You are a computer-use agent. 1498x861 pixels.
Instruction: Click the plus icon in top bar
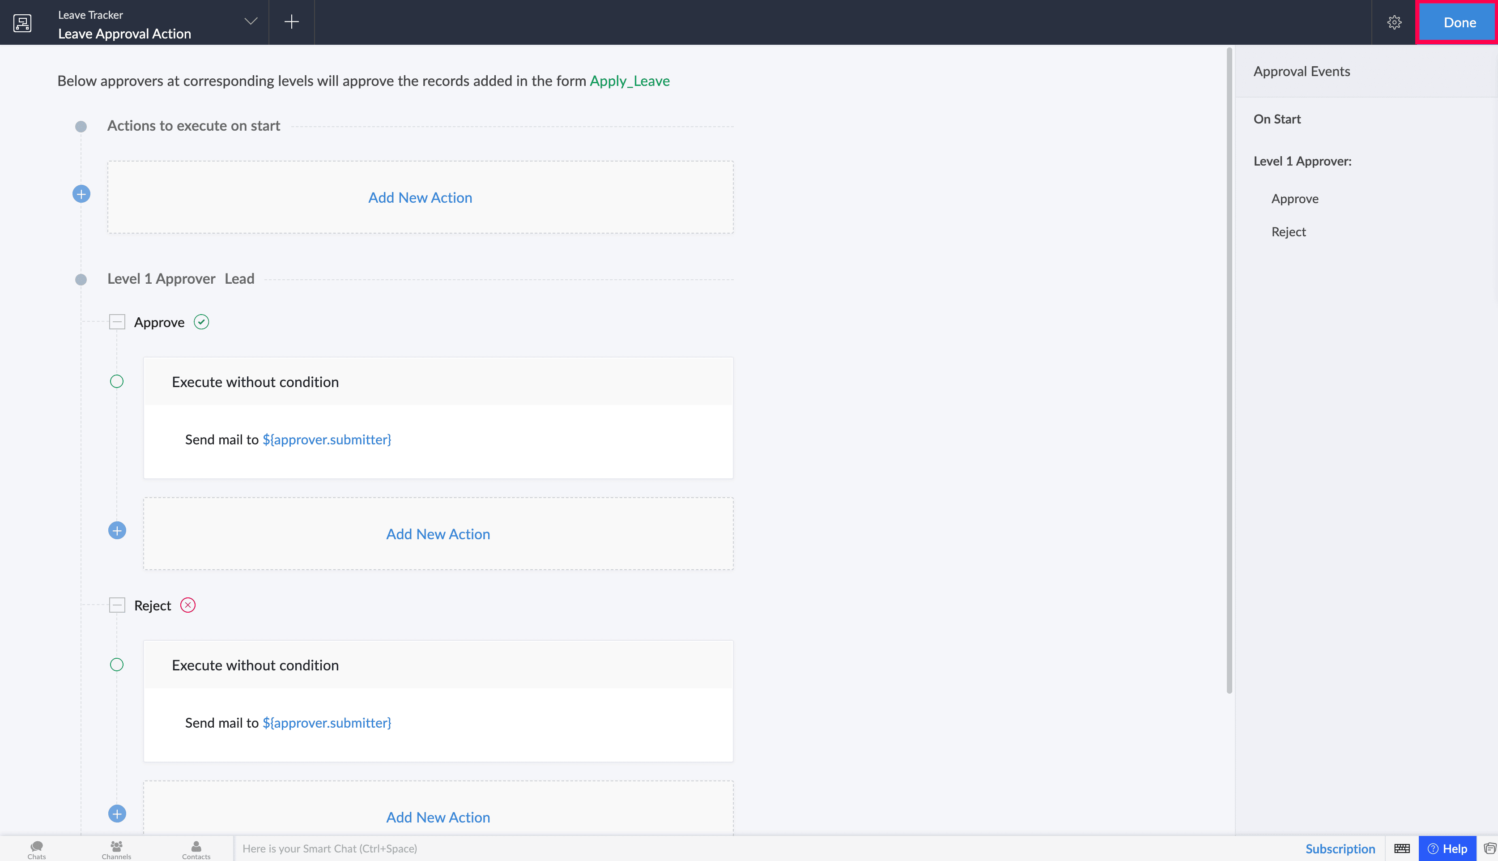coord(291,22)
